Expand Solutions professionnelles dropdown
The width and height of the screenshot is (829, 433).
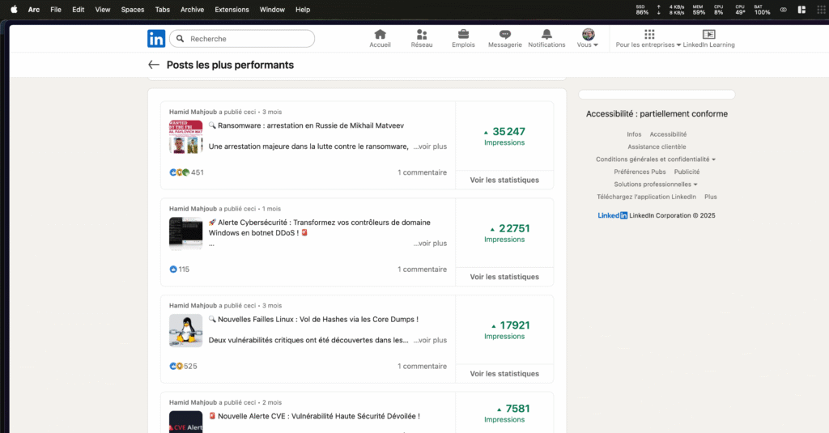(x=656, y=184)
